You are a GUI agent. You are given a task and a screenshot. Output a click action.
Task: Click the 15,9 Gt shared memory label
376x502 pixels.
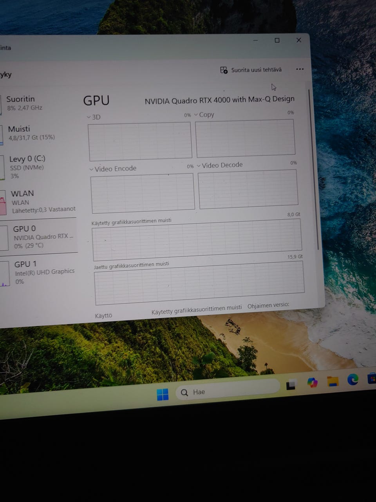click(x=295, y=257)
